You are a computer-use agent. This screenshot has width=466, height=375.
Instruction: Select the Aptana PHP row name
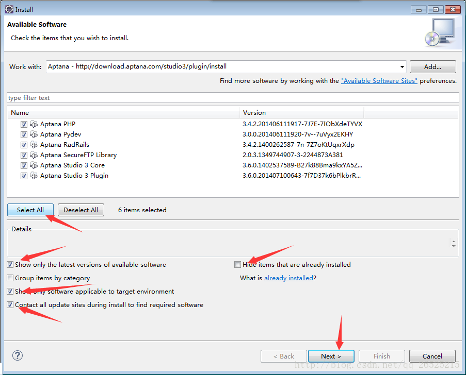[58, 124]
